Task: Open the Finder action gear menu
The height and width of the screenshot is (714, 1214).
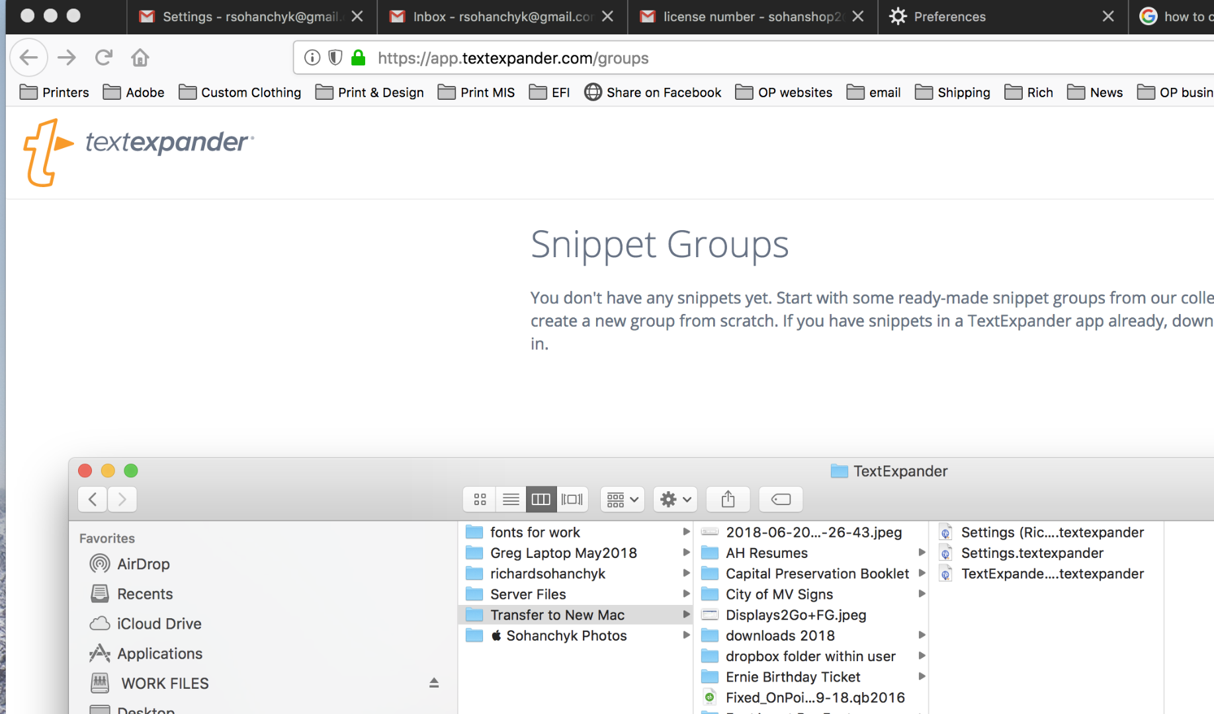Action: tap(675, 499)
